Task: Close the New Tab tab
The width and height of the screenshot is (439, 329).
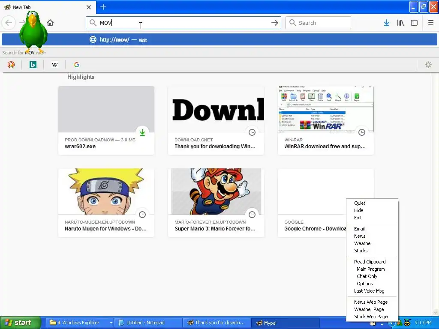Action: tap(88, 7)
